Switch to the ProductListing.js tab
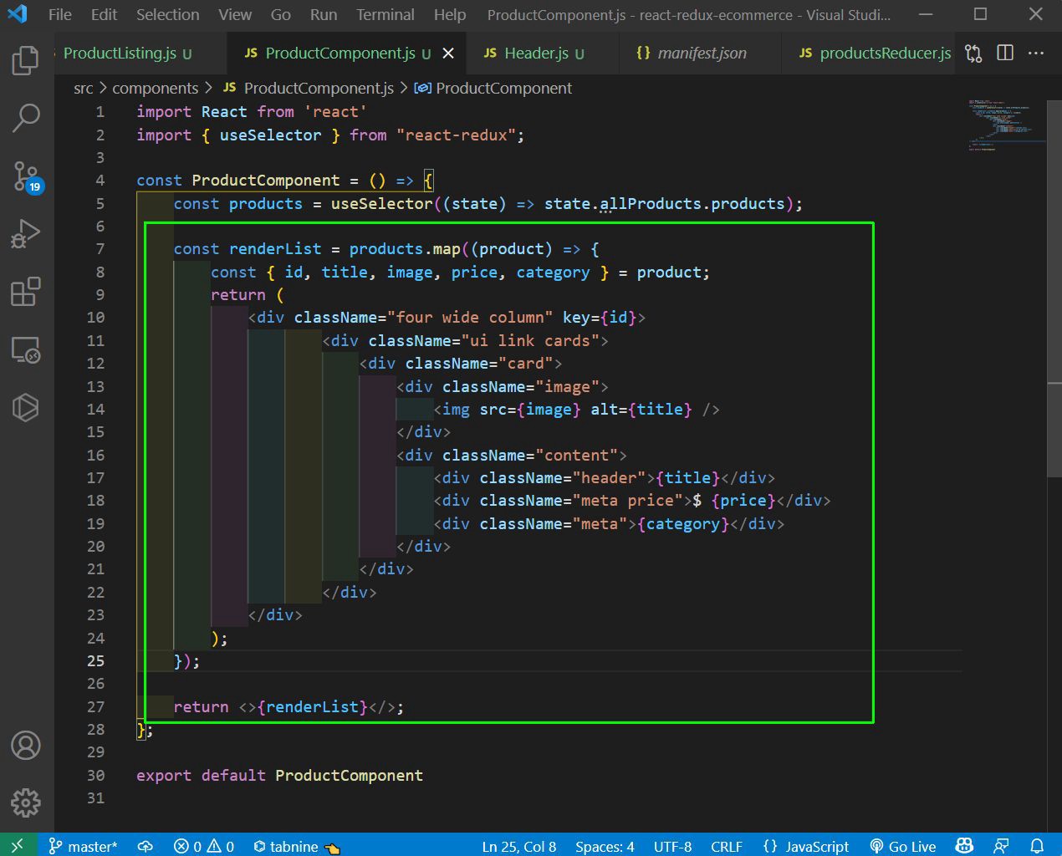1062x856 pixels. 140,53
